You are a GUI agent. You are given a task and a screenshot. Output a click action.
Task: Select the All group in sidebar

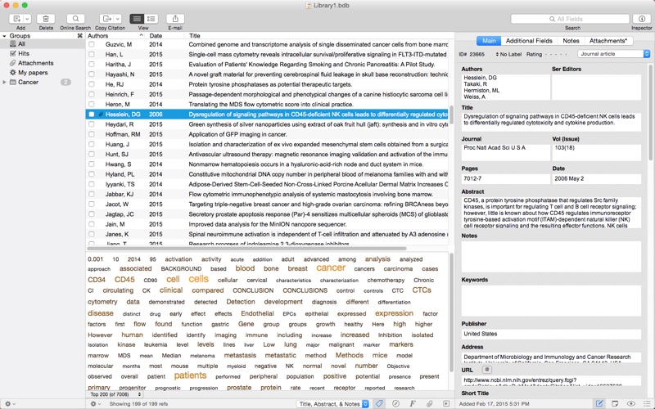tap(43, 44)
